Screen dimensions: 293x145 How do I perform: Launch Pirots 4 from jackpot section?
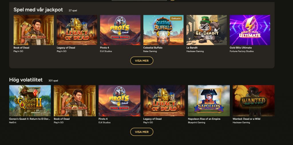(x=120, y=30)
